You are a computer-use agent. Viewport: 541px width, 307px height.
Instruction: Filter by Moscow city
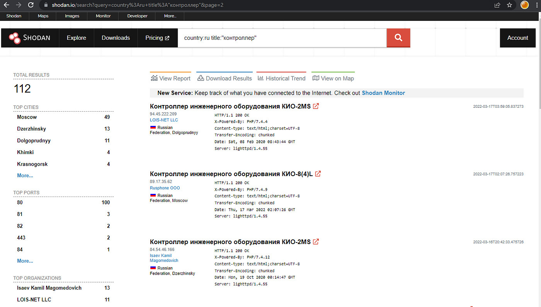[x=27, y=117]
